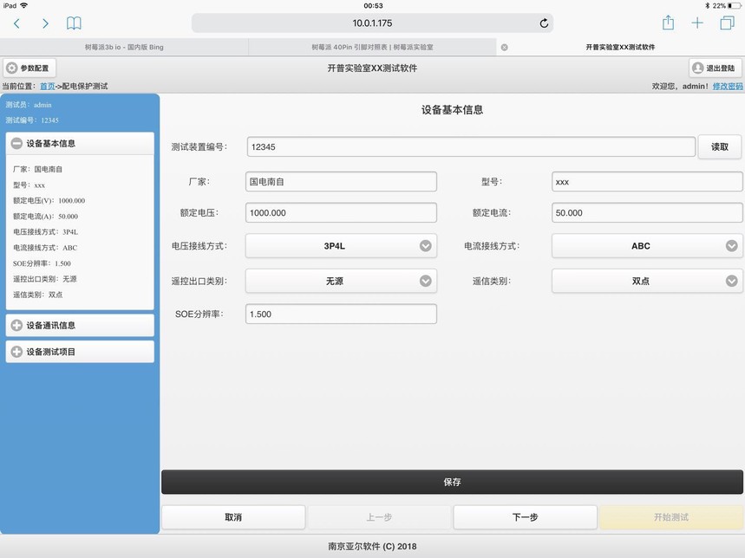Click 修改密码 link
The height and width of the screenshot is (558, 745).
pos(727,87)
